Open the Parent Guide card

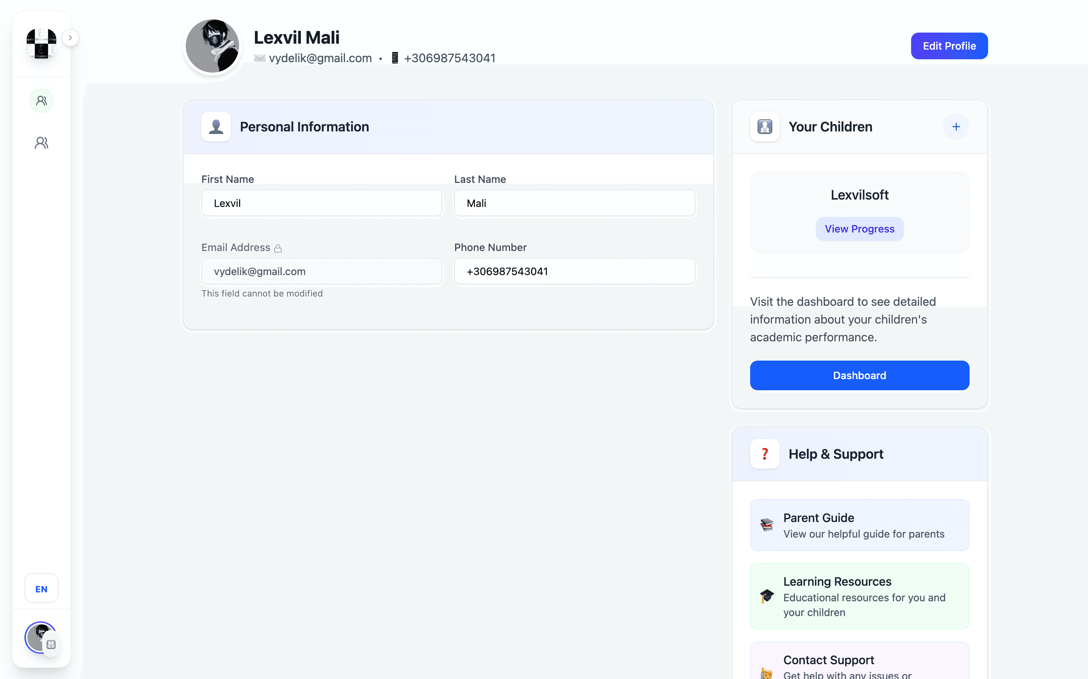(860, 525)
